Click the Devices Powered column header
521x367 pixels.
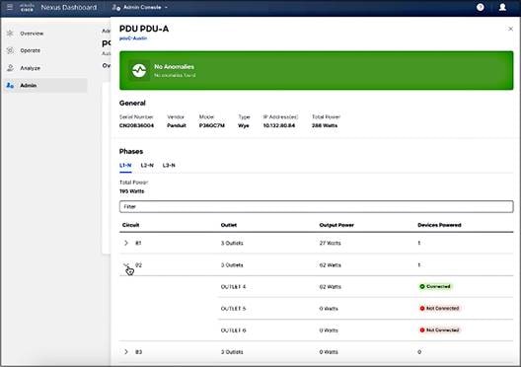tap(439, 225)
